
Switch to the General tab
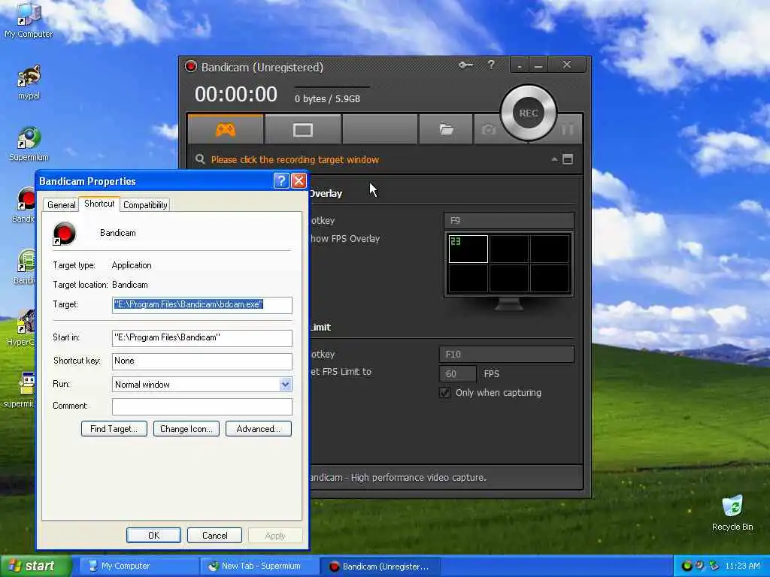(x=62, y=205)
